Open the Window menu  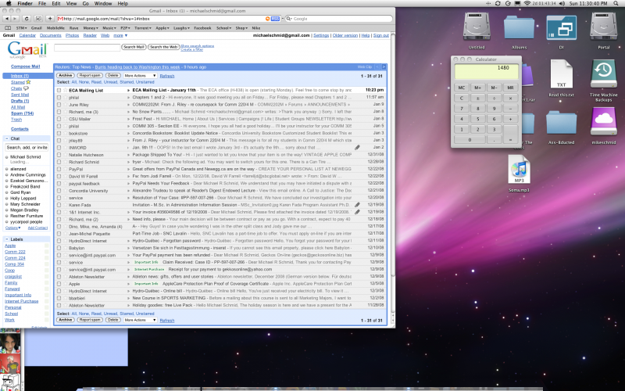(x=103, y=3)
